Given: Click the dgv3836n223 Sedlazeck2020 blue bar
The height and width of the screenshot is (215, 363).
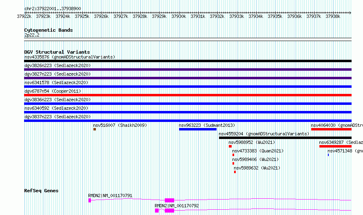Looking at the screenshot, I should (x=188, y=104).
